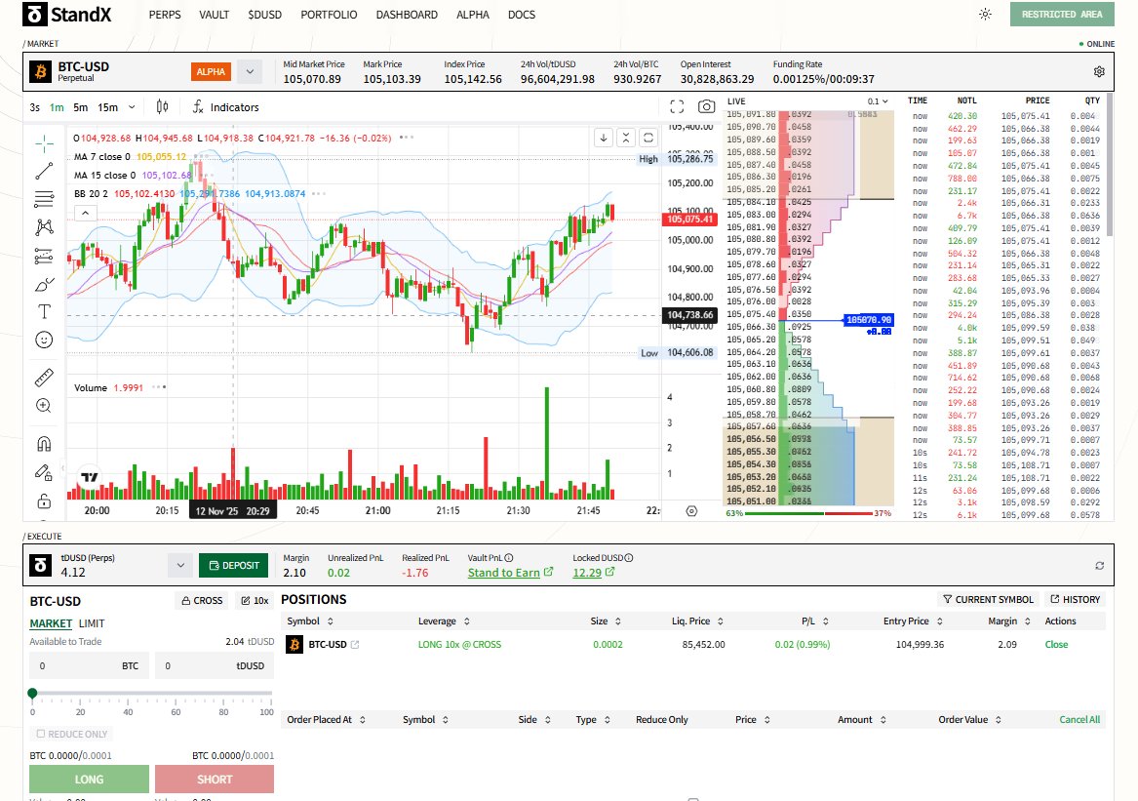The width and height of the screenshot is (1138, 801).
Task: Go to the $DUSD page
Action: tap(264, 15)
